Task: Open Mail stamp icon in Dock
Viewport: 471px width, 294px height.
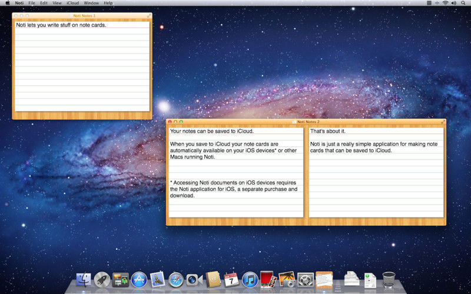Action: (157, 279)
